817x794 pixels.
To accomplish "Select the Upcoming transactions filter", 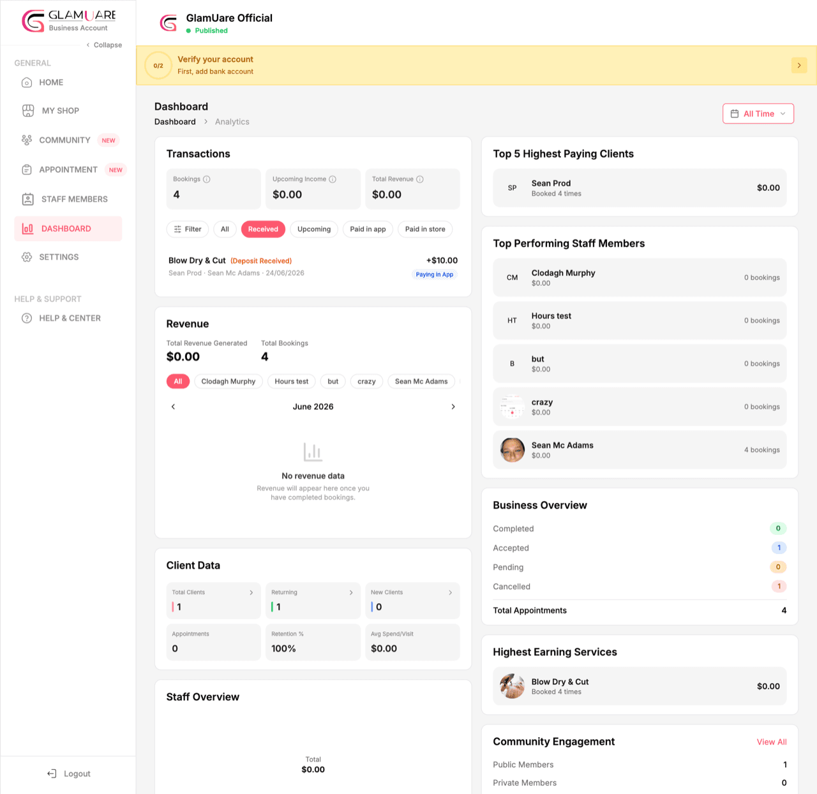I will point(314,229).
